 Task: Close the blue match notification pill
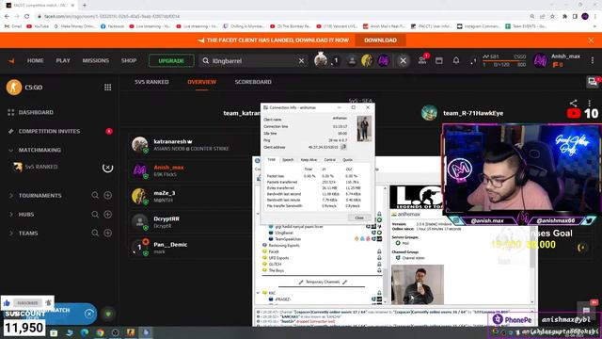[89, 314]
